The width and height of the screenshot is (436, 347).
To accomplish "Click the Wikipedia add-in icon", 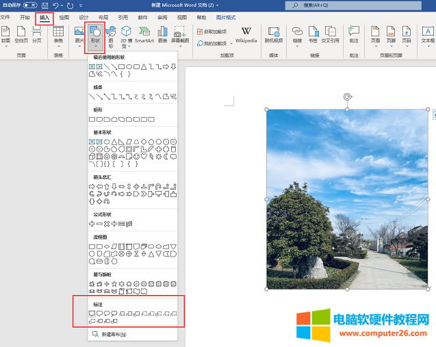I will click(x=246, y=35).
